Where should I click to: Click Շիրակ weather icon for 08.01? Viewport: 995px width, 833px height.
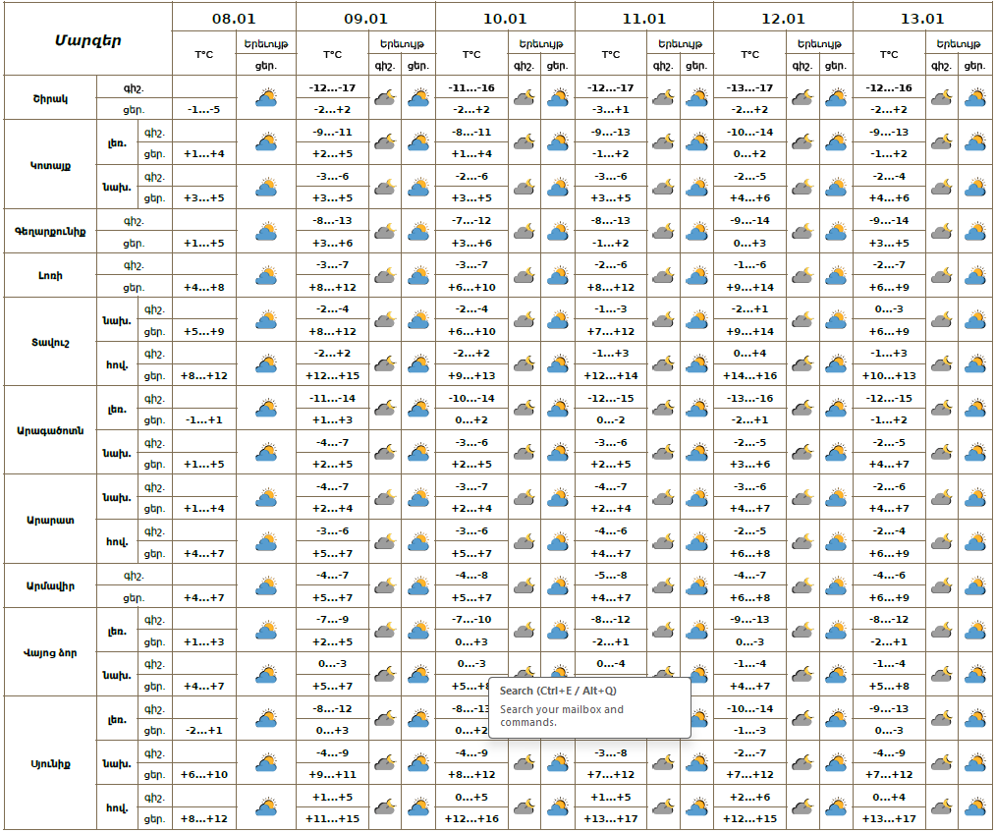coord(266,98)
